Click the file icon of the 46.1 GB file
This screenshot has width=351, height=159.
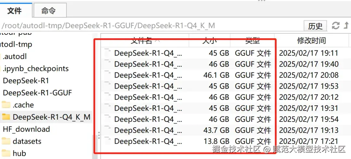pos(108,75)
